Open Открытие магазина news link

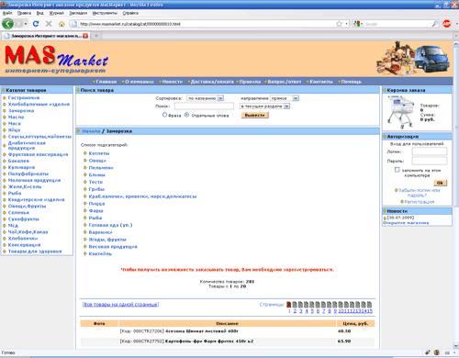[406, 223]
